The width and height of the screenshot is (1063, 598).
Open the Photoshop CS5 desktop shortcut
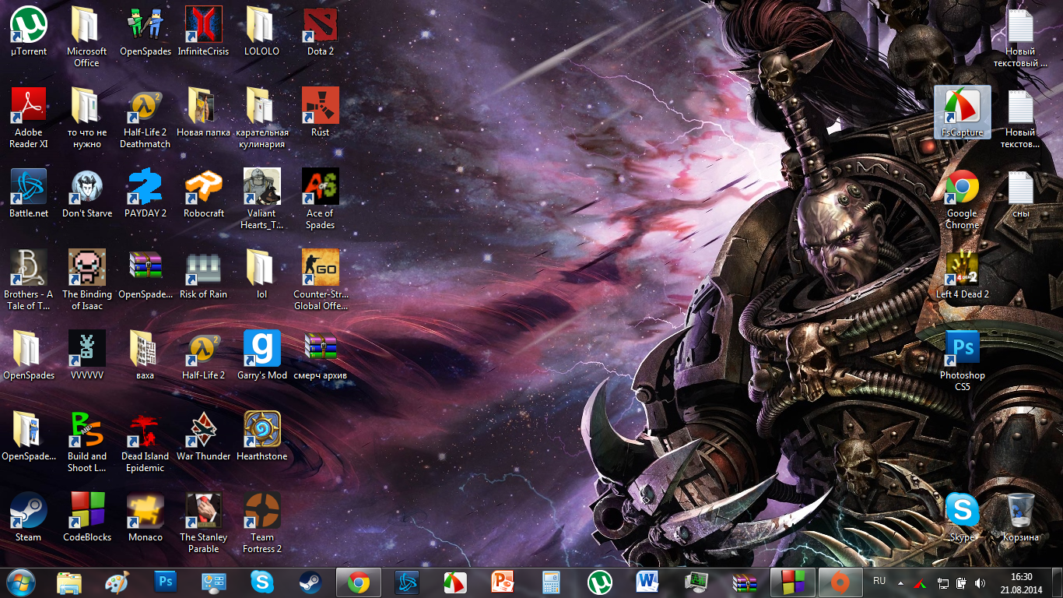click(x=962, y=350)
